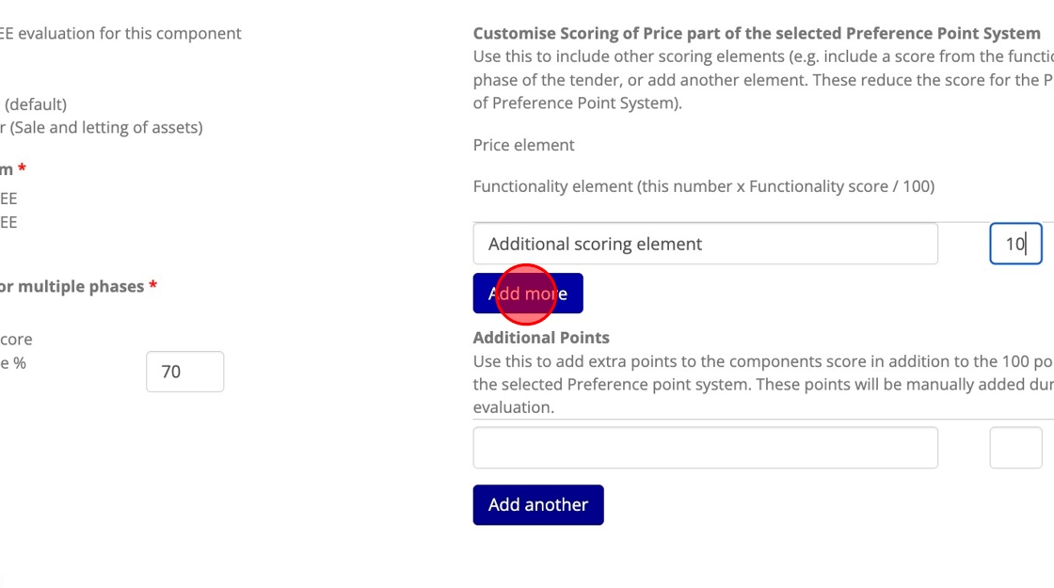Select the first EE option label

point(8,199)
